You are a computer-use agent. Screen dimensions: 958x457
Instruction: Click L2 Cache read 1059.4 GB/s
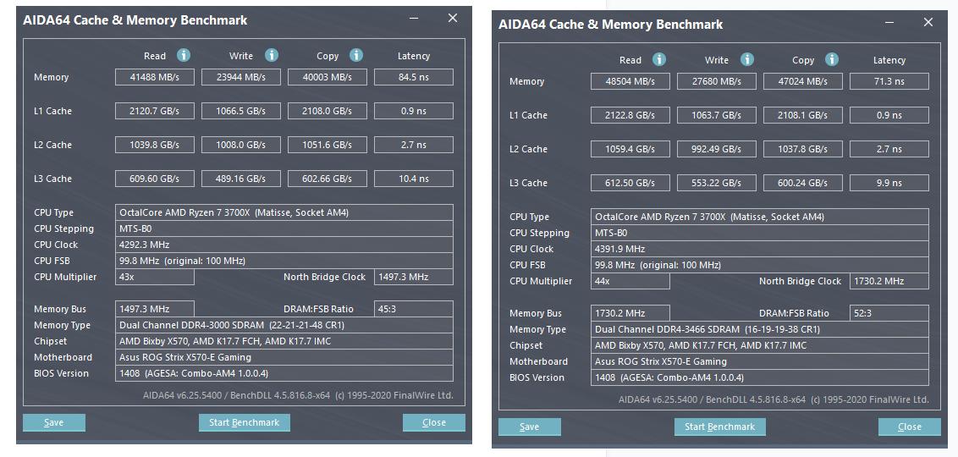[630, 149]
